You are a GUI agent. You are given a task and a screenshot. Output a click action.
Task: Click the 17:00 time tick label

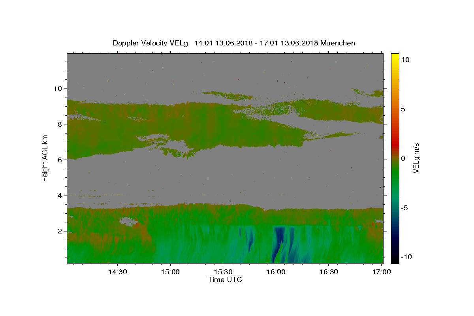tap(382, 272)
